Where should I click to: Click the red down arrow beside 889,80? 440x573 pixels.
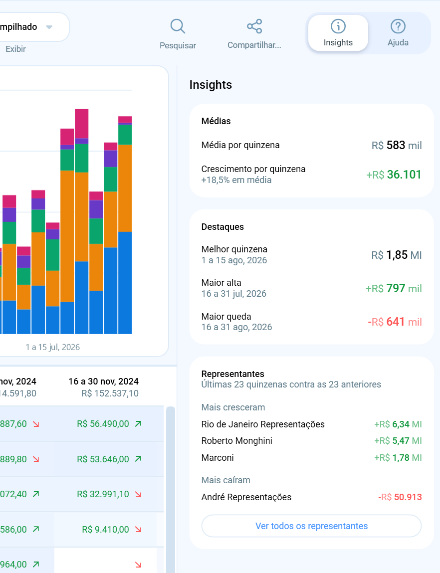pyautogui.click(x=36, y=459)
